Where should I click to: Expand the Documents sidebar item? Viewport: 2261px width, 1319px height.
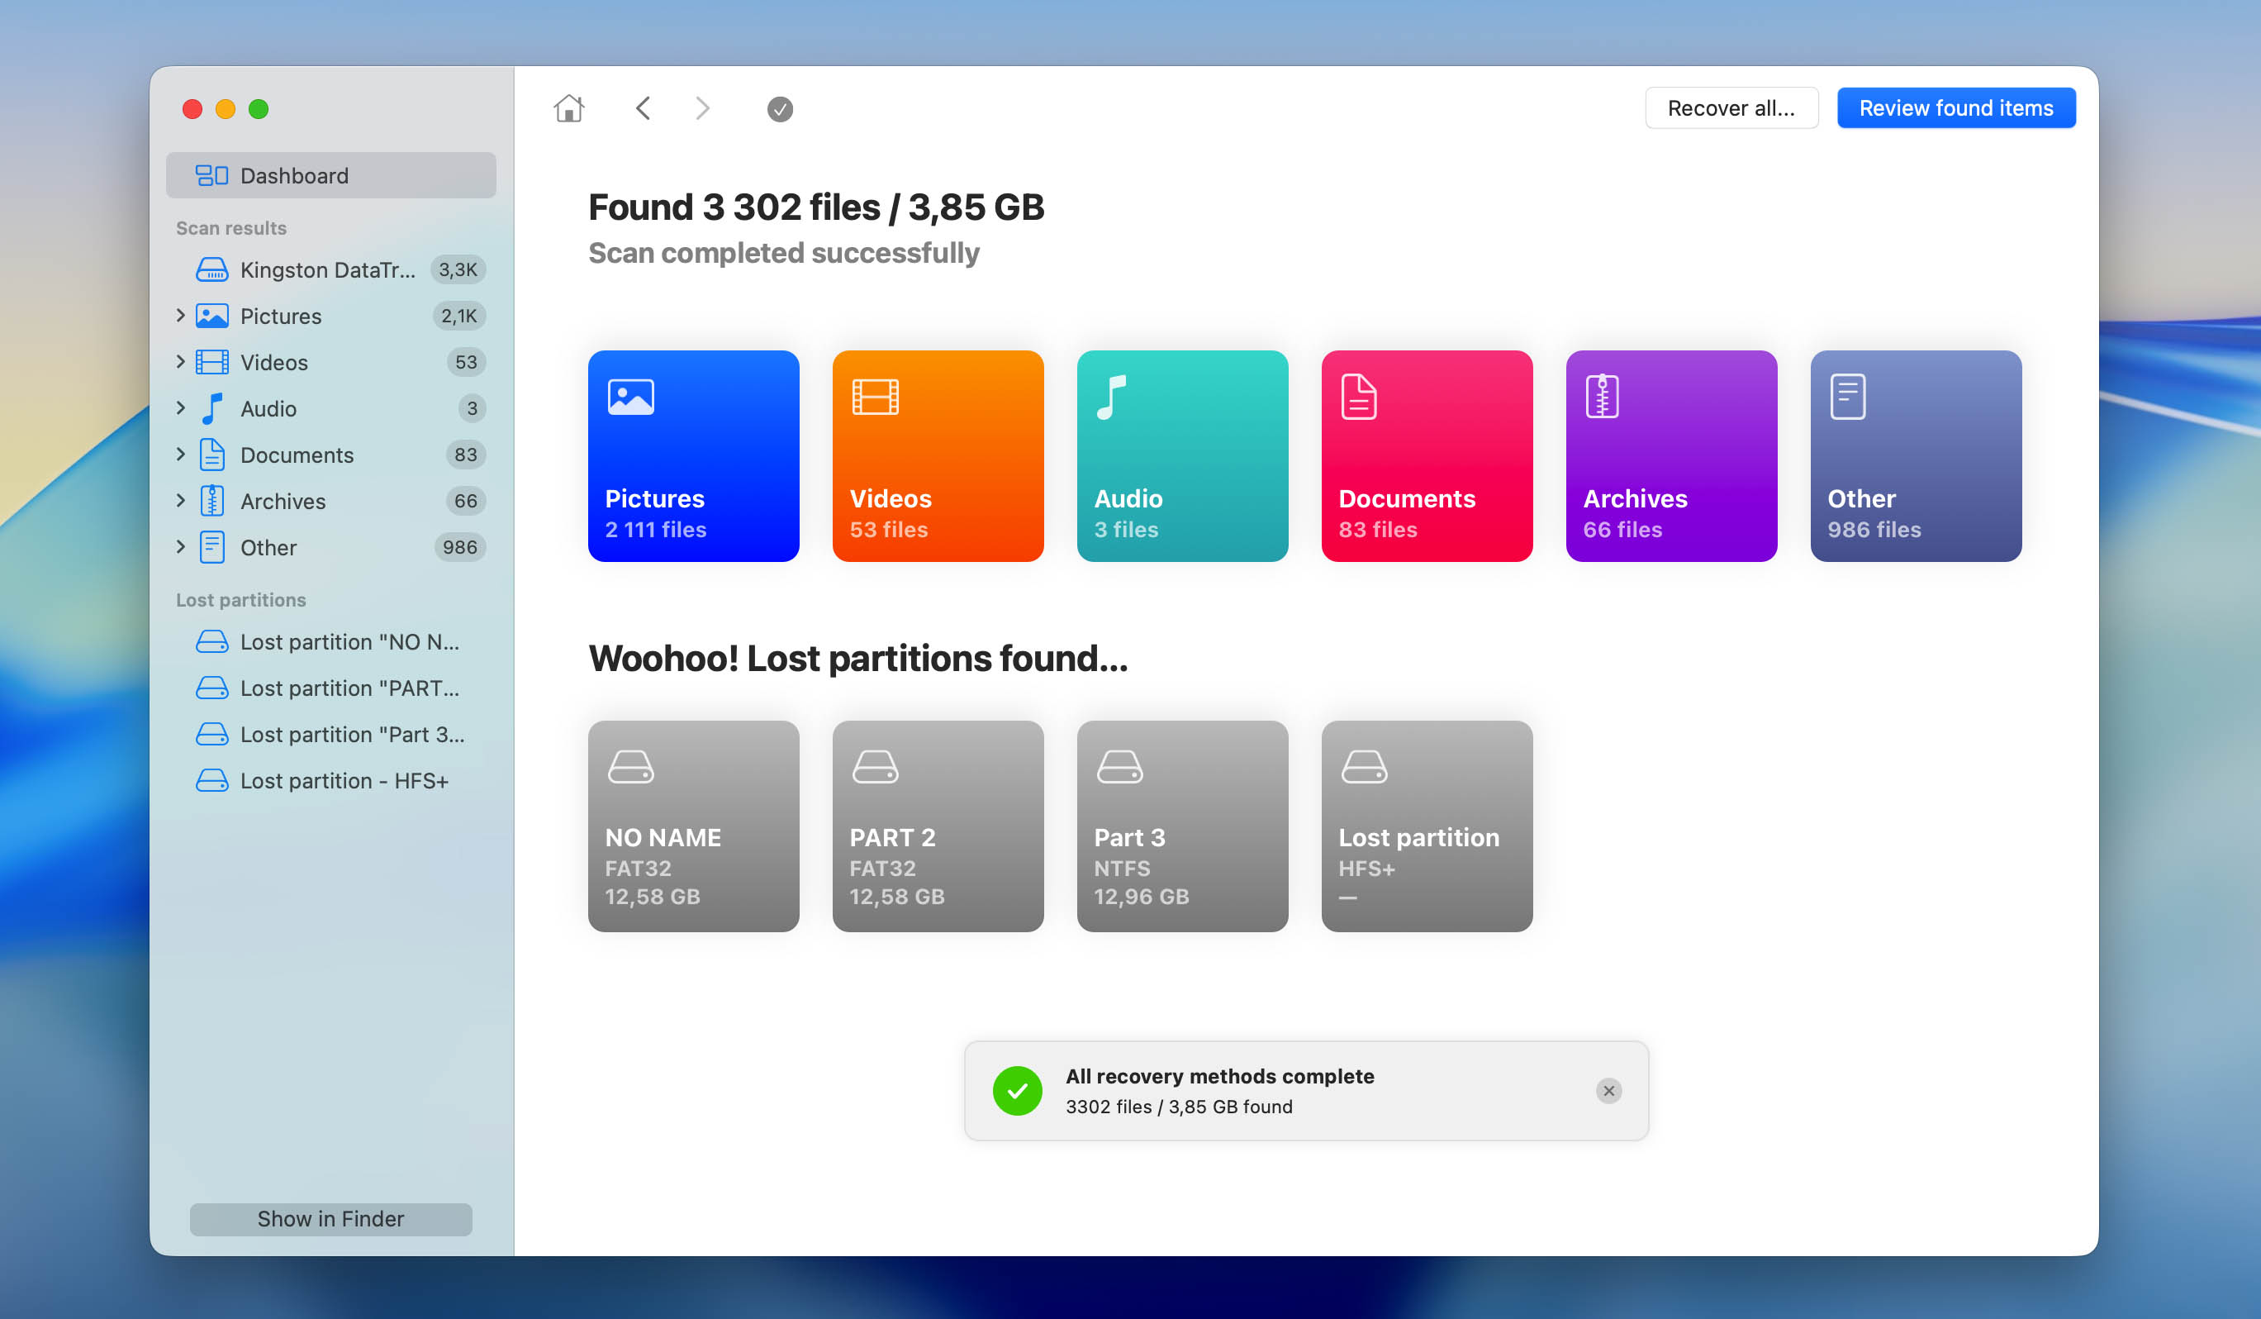[x=180, y=455]
